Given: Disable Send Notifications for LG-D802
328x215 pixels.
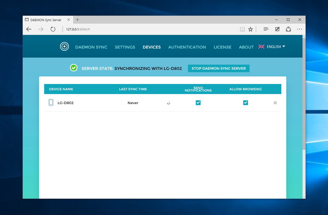Looking at the screenshot, I should pos(198,103).
